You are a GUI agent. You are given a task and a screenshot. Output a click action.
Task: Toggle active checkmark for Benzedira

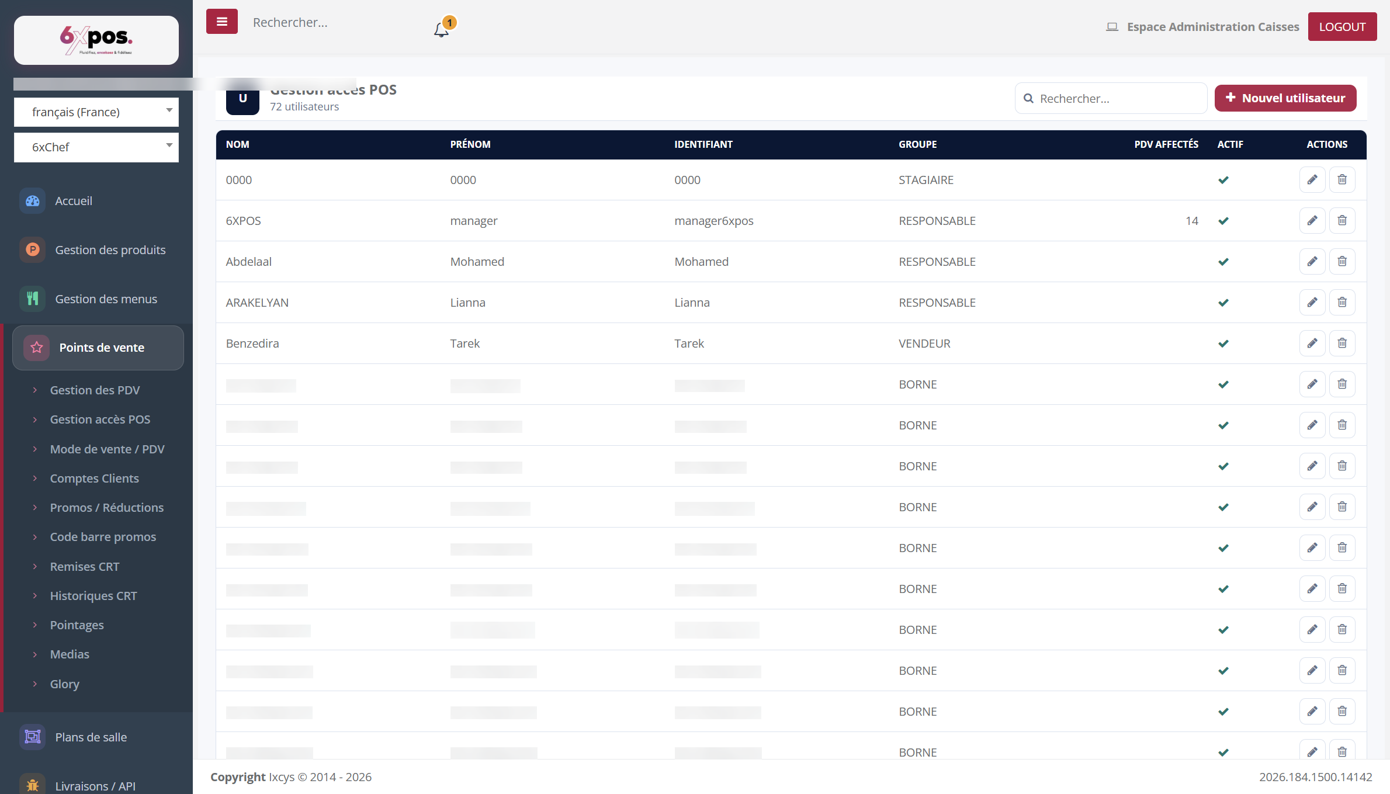click(1223, 344)
